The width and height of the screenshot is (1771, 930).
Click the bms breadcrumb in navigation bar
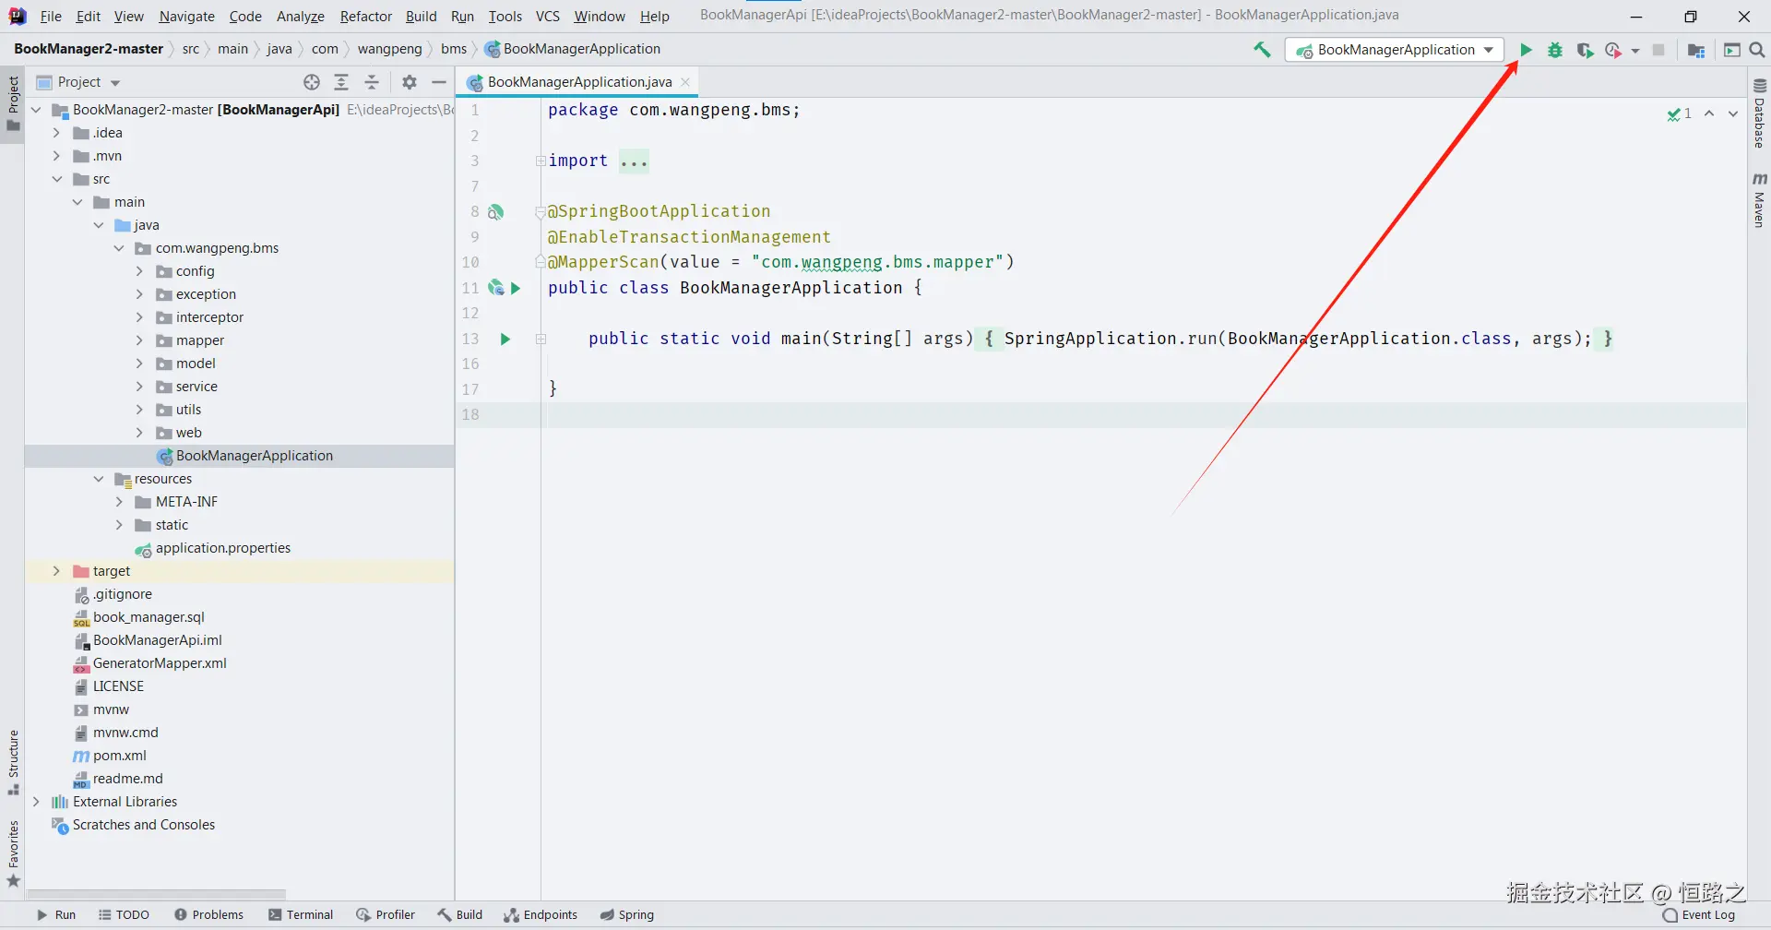[454, 49]
